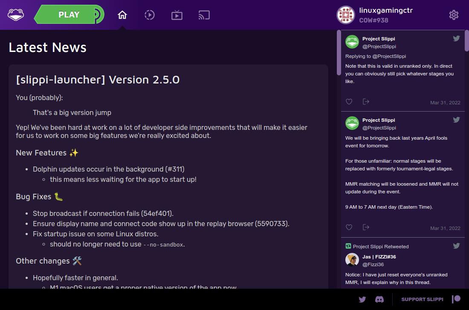This screenshot has height=310, width=469.
Task: Click the --no-sandbox code text
Action: pyautogui.click(x=163, y=244)
